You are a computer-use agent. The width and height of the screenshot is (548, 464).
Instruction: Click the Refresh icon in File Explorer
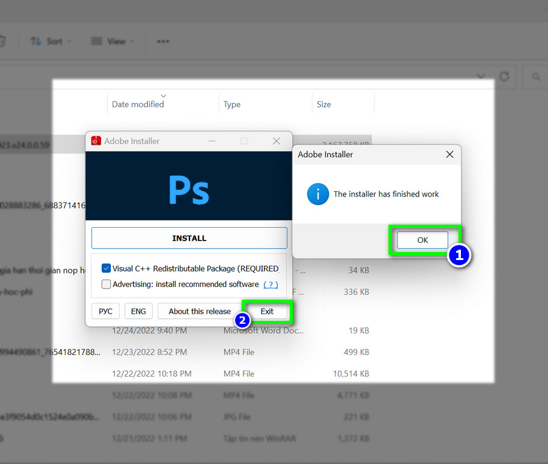click(x=504, y=76)
